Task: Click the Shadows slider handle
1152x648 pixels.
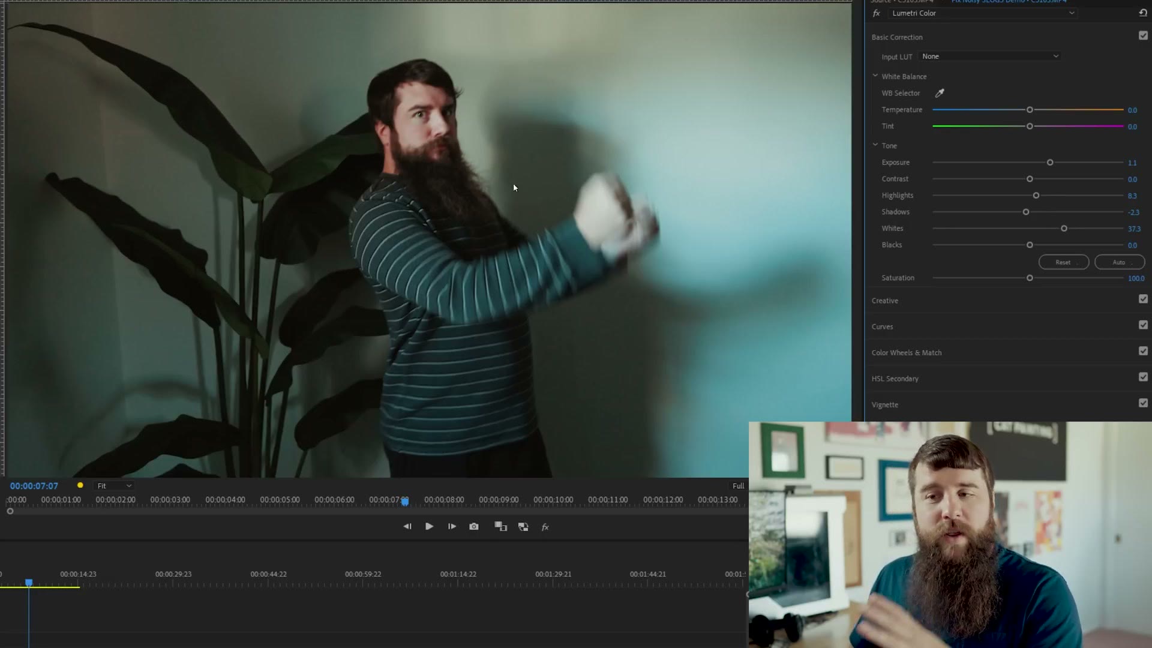Action: [1026, 212]
